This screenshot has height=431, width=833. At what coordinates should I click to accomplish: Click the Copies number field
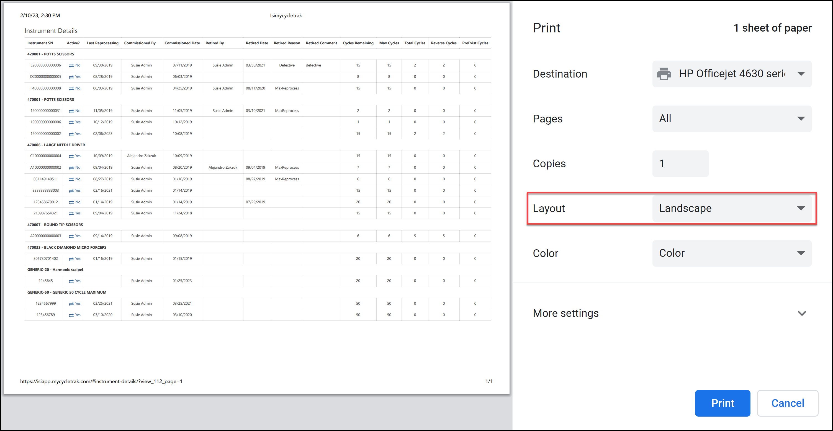[x=680, y=164]
